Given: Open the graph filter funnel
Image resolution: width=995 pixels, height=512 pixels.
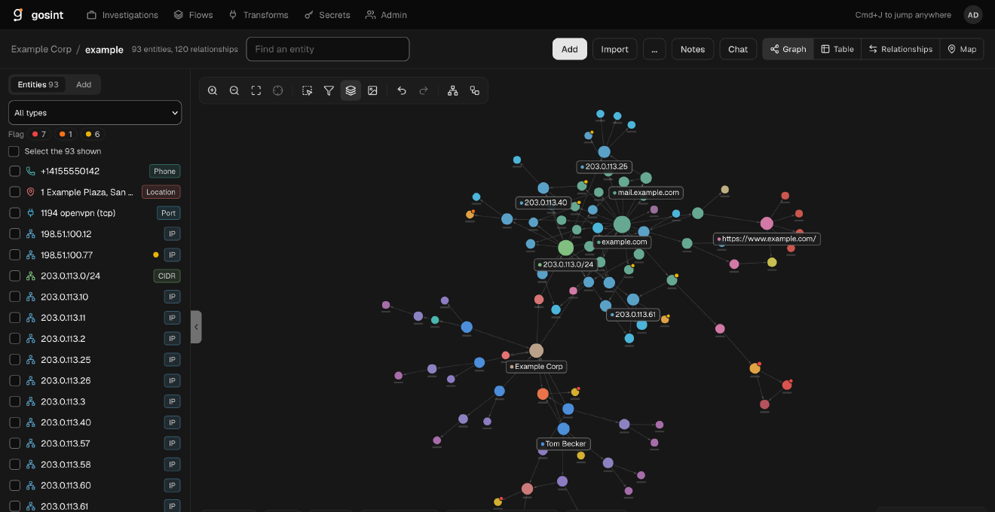Looking at the screenshot, I should 329,90.
